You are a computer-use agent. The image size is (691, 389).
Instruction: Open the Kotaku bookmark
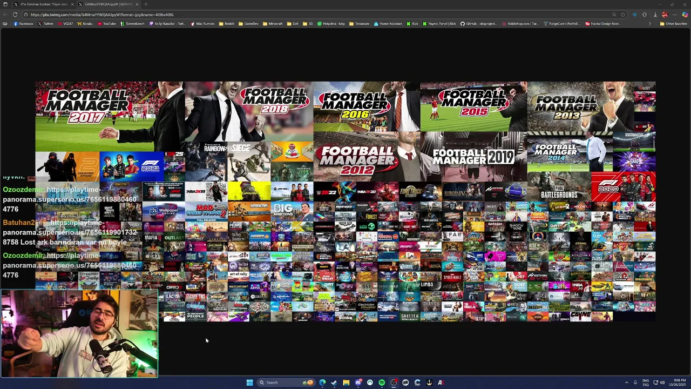[84, 24]
